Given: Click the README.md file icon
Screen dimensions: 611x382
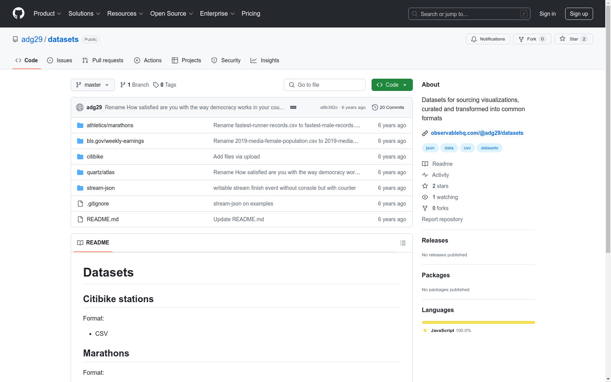Looking at the screenshot, I should (80, 219).
